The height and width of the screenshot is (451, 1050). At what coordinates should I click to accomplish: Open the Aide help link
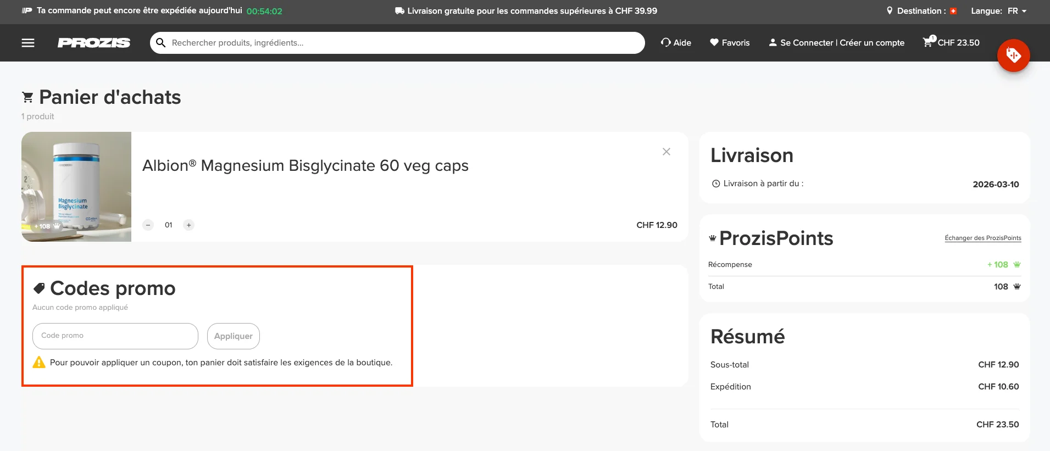point(676,43)
